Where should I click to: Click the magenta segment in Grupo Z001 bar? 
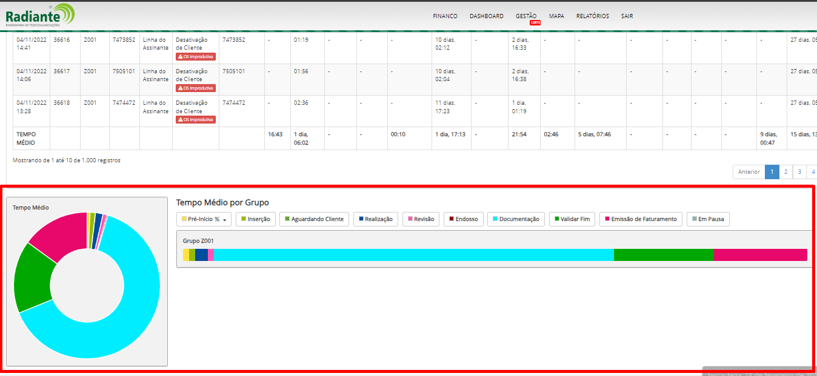click(x=760, y=255)
